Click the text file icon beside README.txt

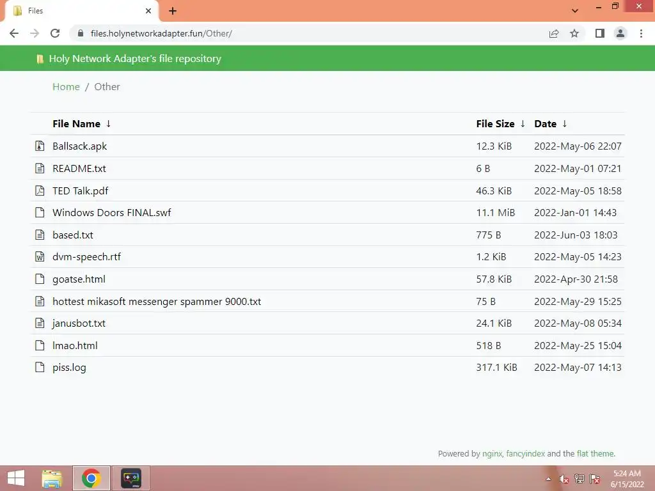tap(40, 168)
